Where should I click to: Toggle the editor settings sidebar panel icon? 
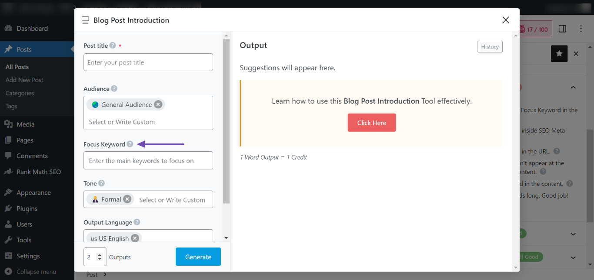(x=562, y=29)
